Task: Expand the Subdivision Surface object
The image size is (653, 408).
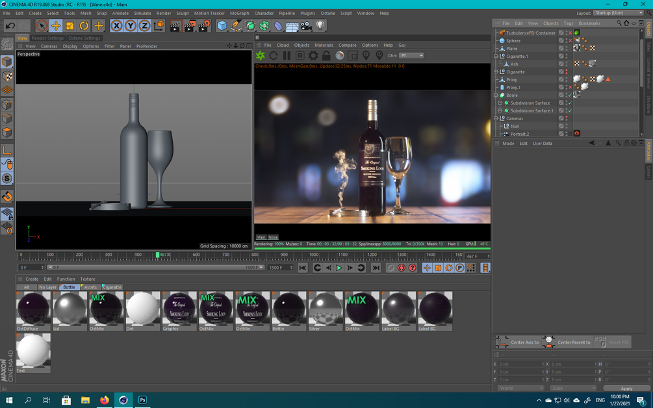Action: click(x=500, y=103)
